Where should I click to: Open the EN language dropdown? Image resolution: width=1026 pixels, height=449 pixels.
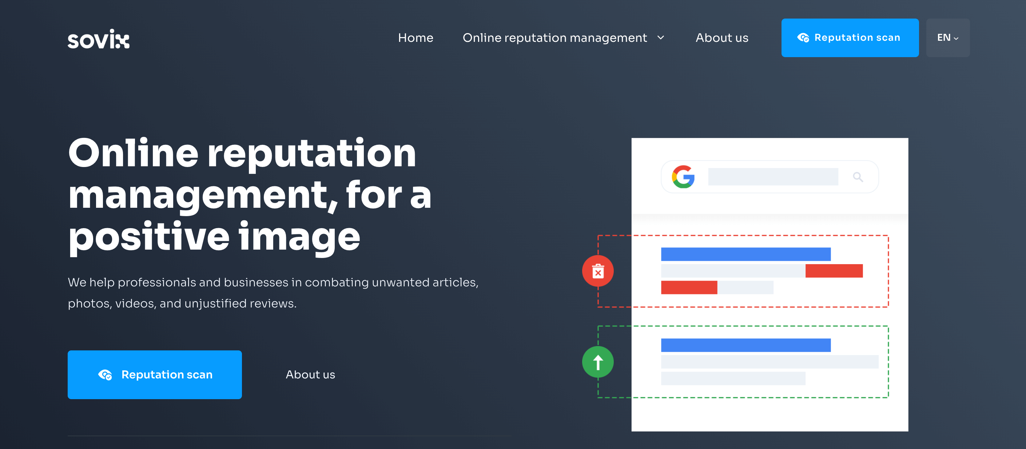pos(947,38)
